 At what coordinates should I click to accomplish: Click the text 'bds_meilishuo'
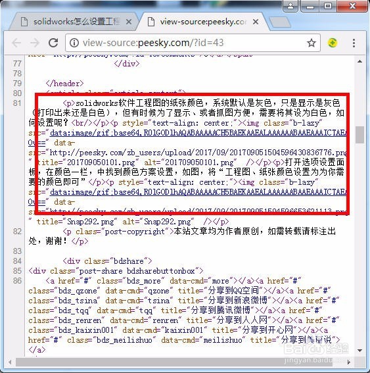point(124,340)
